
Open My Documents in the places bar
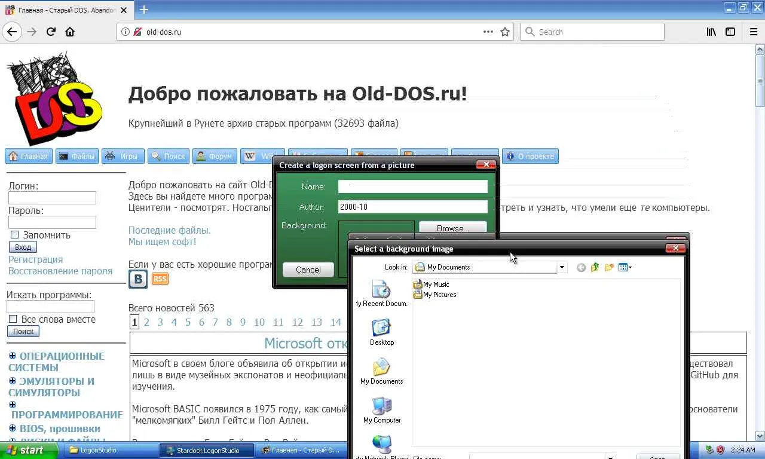381,371
